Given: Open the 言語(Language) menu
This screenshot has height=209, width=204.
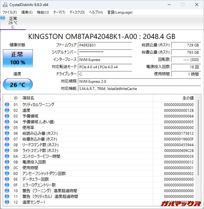Looking at the screenshot, I should tap(120, 12).
